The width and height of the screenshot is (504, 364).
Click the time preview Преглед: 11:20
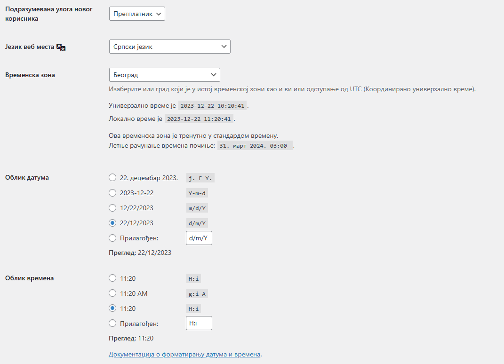coord(131,338)
